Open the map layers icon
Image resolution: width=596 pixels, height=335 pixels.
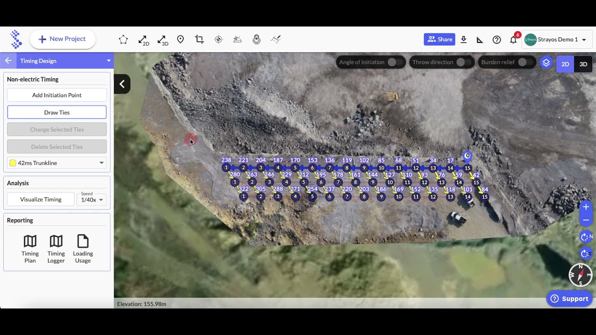[x=546, y=62]
